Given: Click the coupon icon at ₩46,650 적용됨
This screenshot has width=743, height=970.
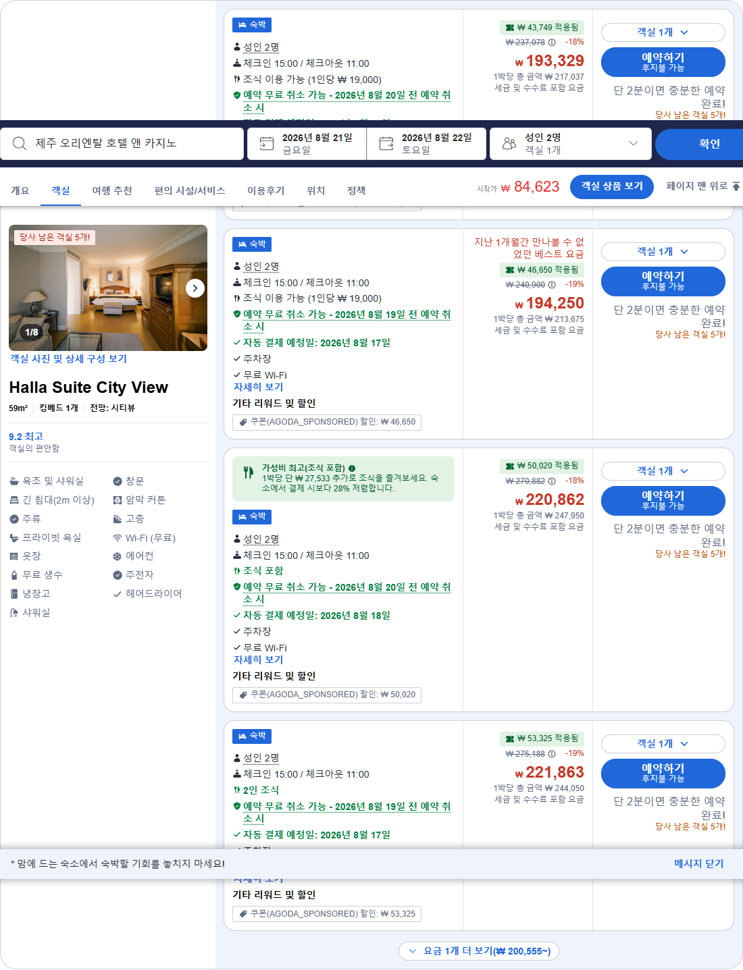Looking at the screenshot, I should coord(510,270).
